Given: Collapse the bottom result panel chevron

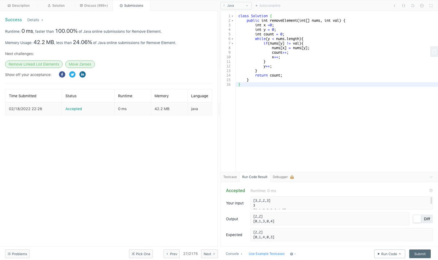Looking at the screenshot, I should click(x=431, y=177).
